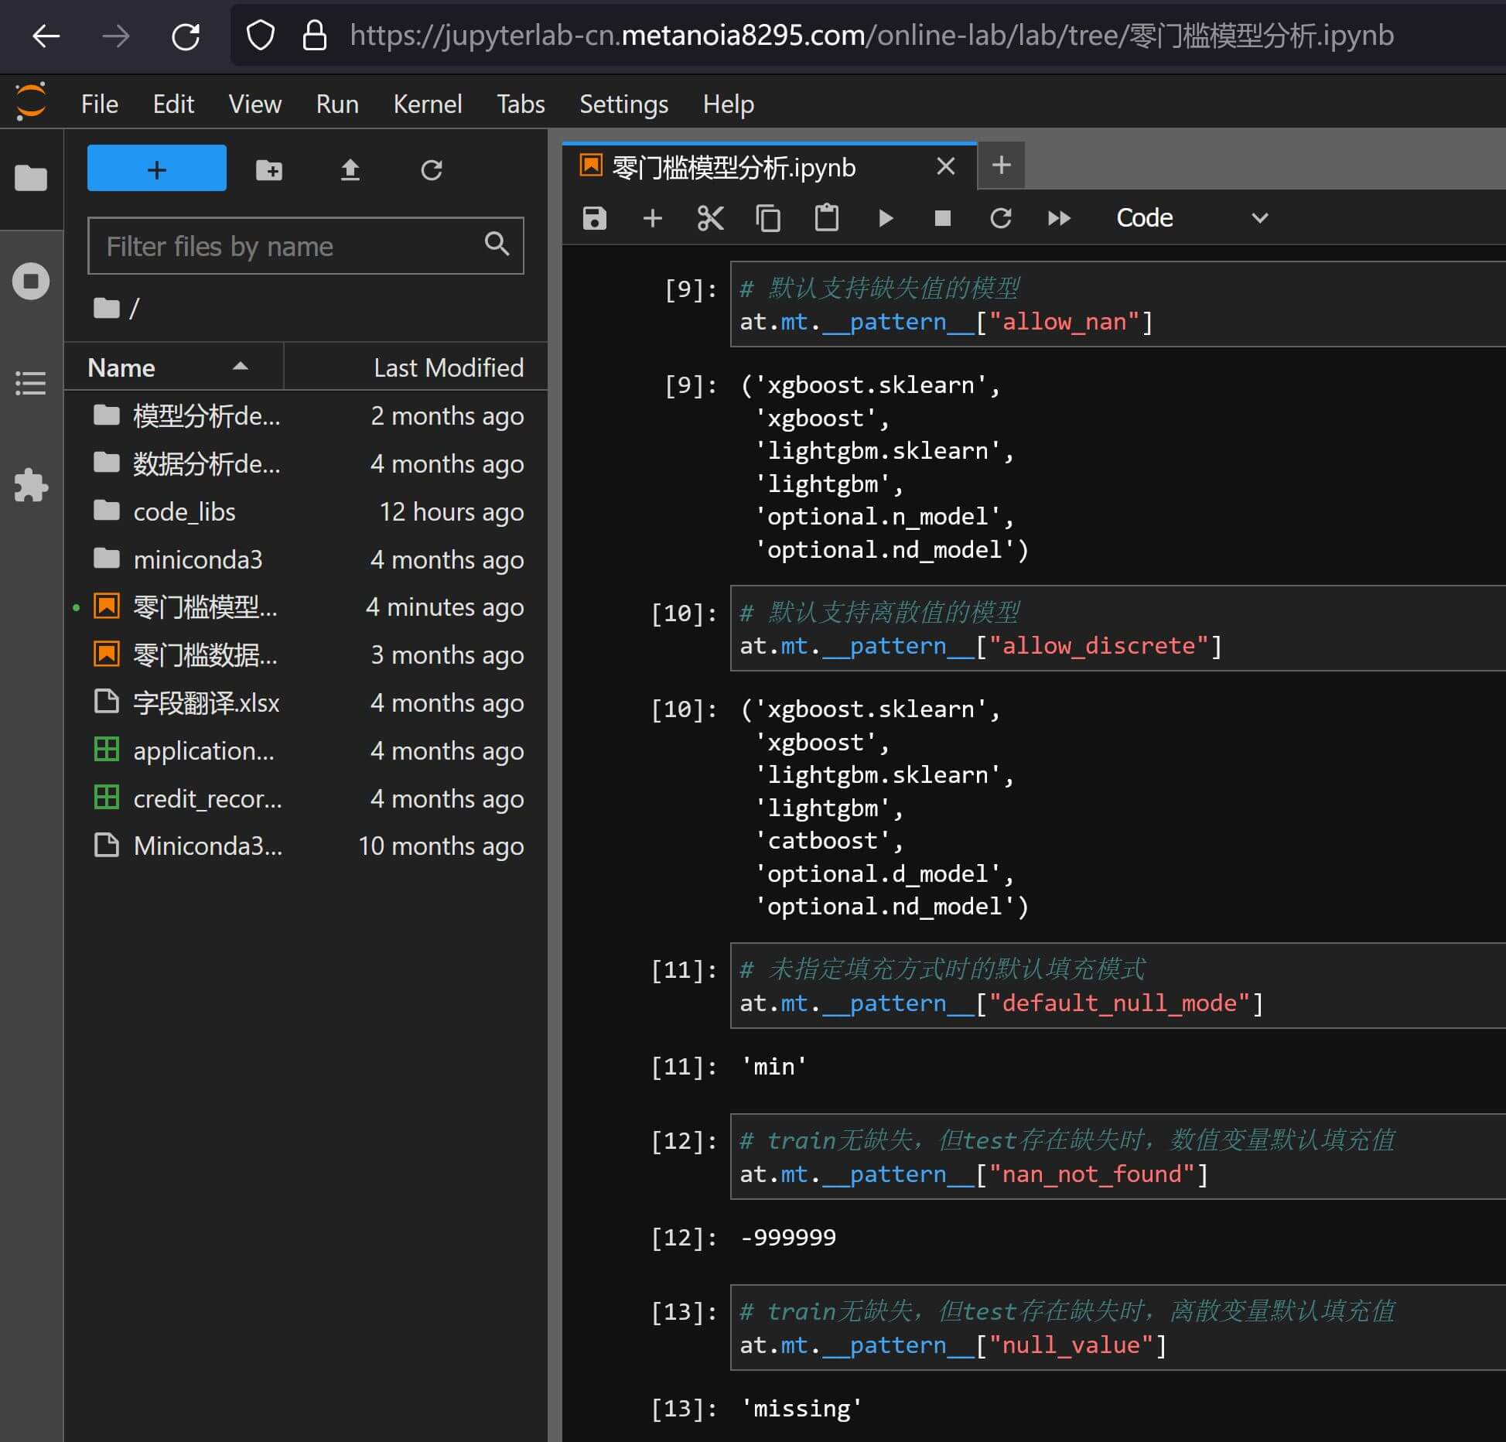
Task: Open the code_libs folder
Action: point(184,511)
